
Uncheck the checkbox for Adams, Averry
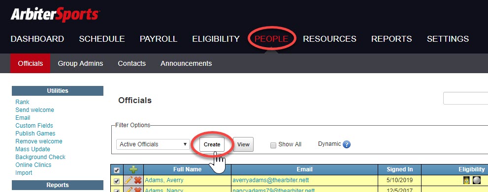(x=117, y=181)
